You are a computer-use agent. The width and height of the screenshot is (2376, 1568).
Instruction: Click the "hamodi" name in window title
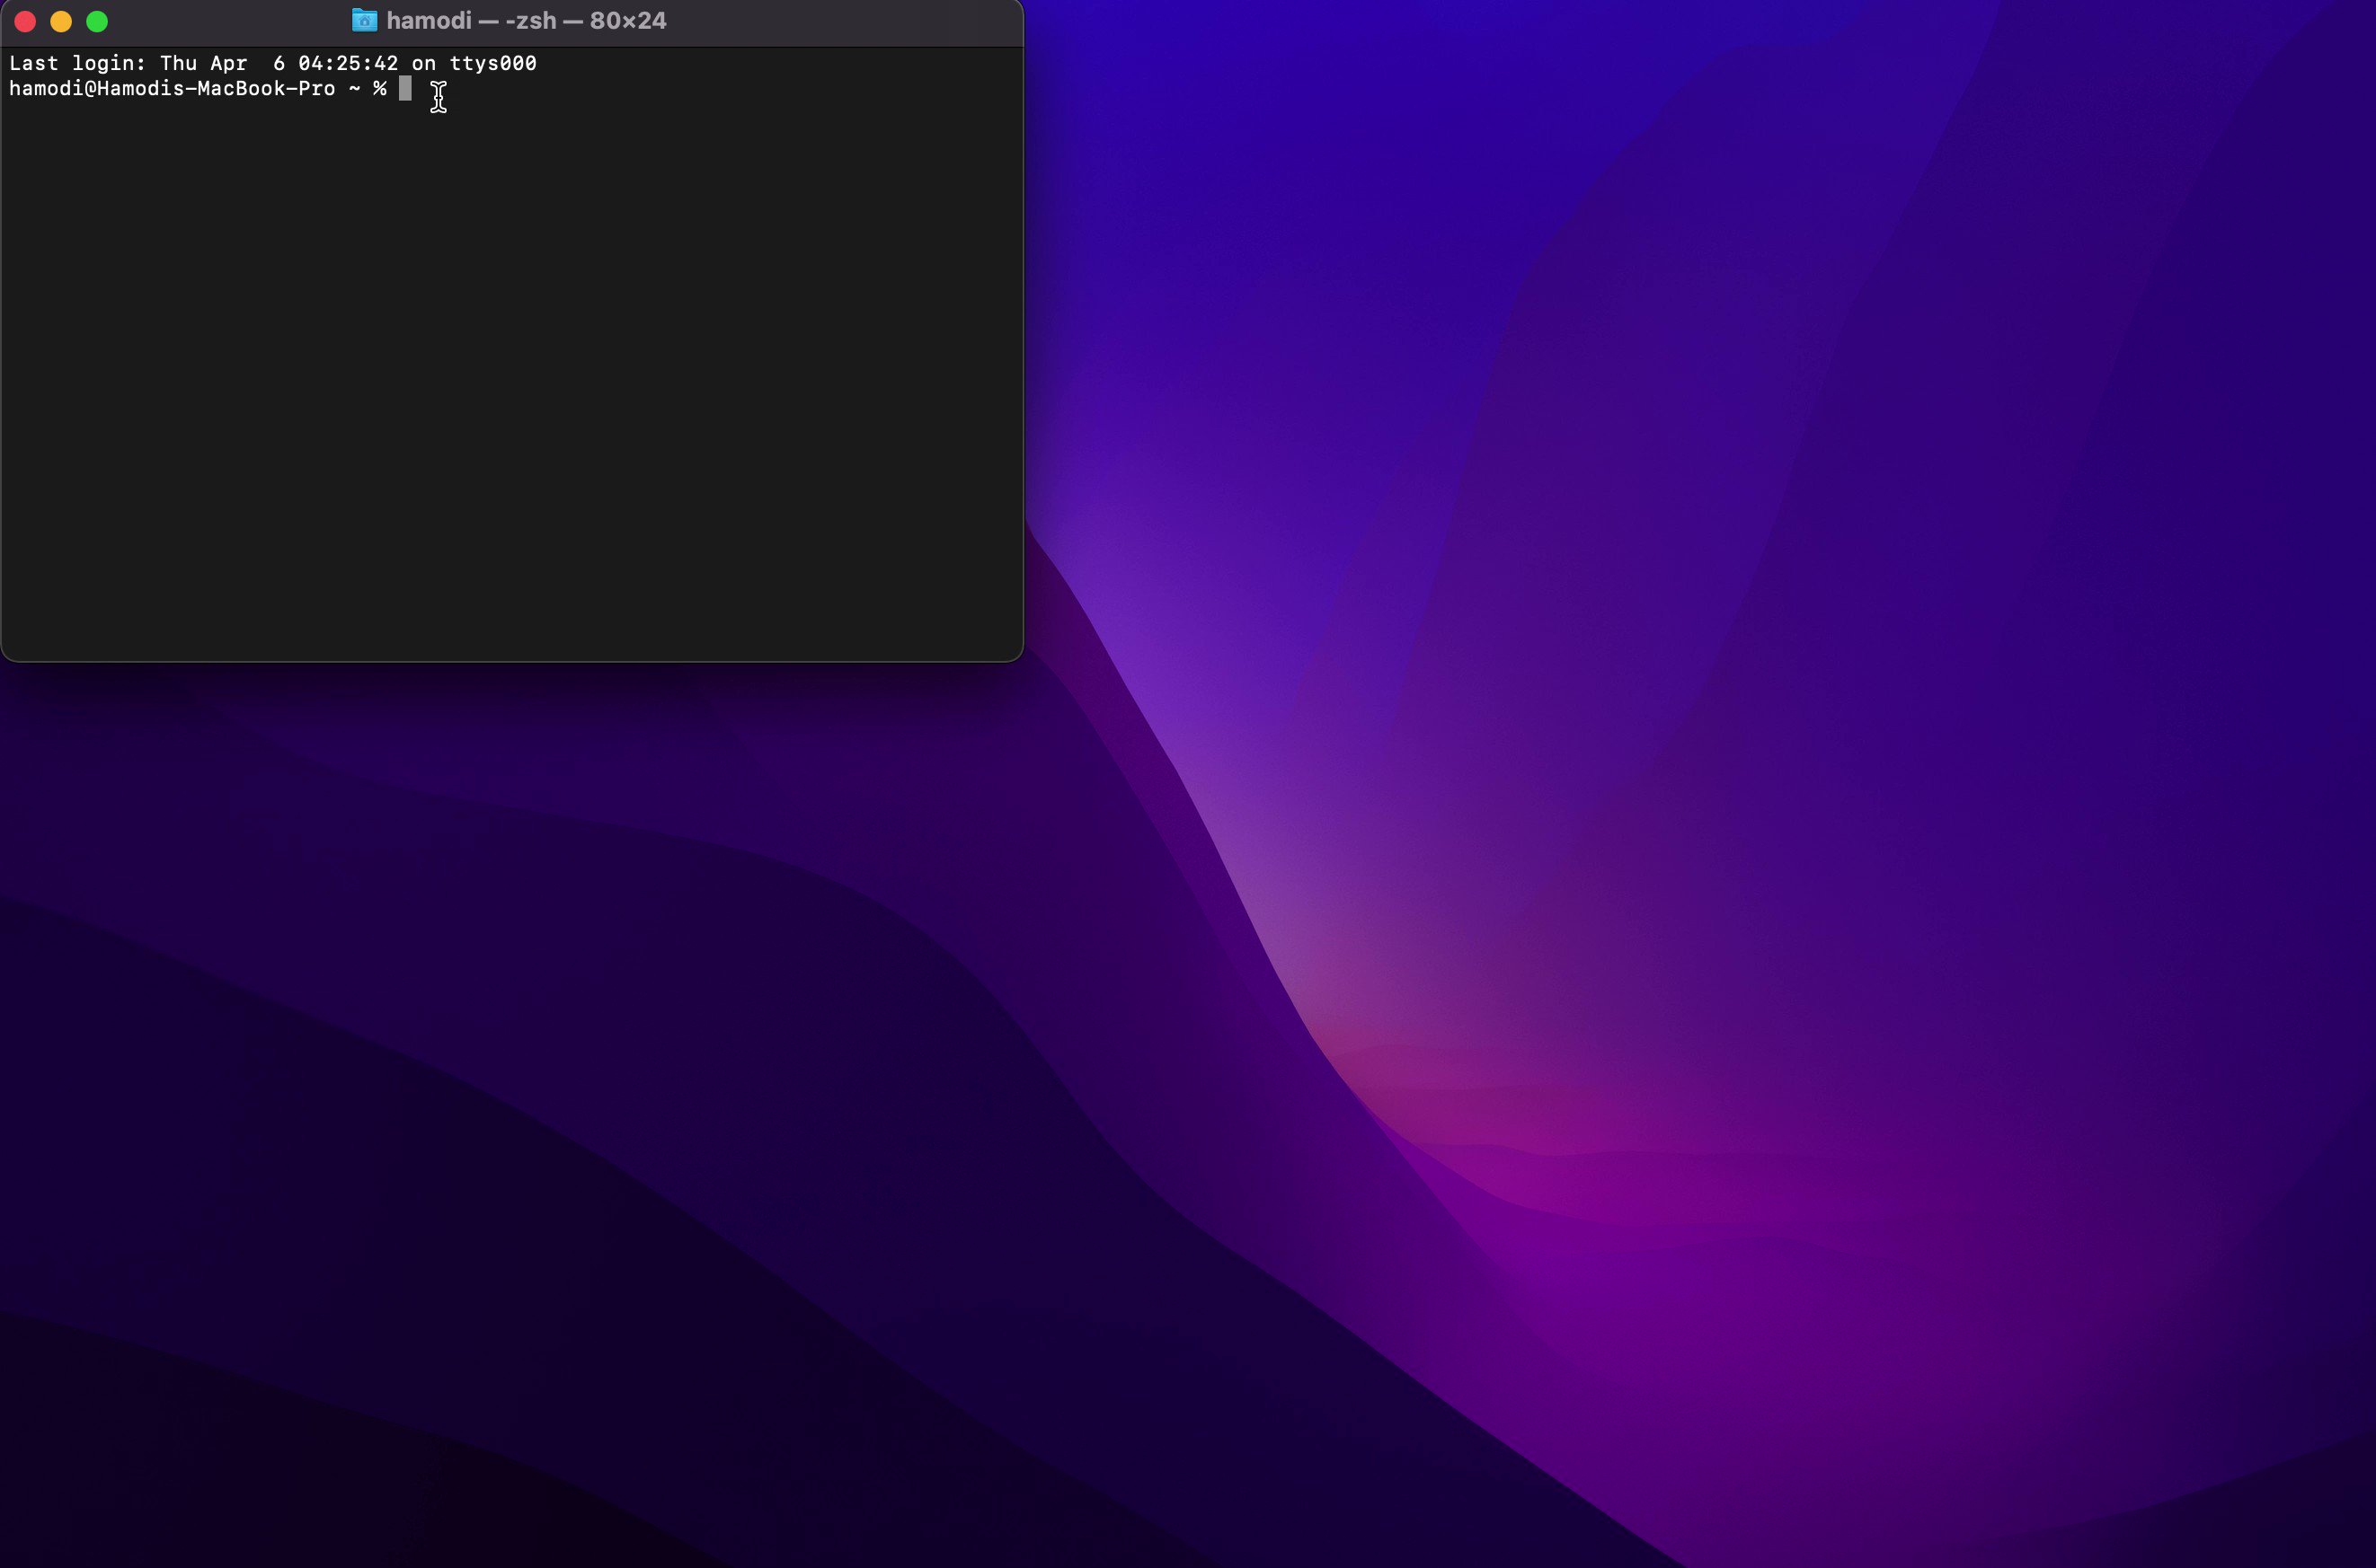click(428, 21)
